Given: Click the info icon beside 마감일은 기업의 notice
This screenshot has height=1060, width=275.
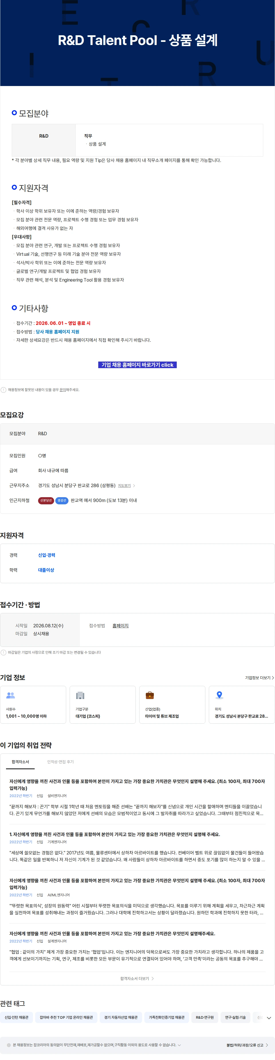Looking at the screenshot, I should tap(3, 652).
